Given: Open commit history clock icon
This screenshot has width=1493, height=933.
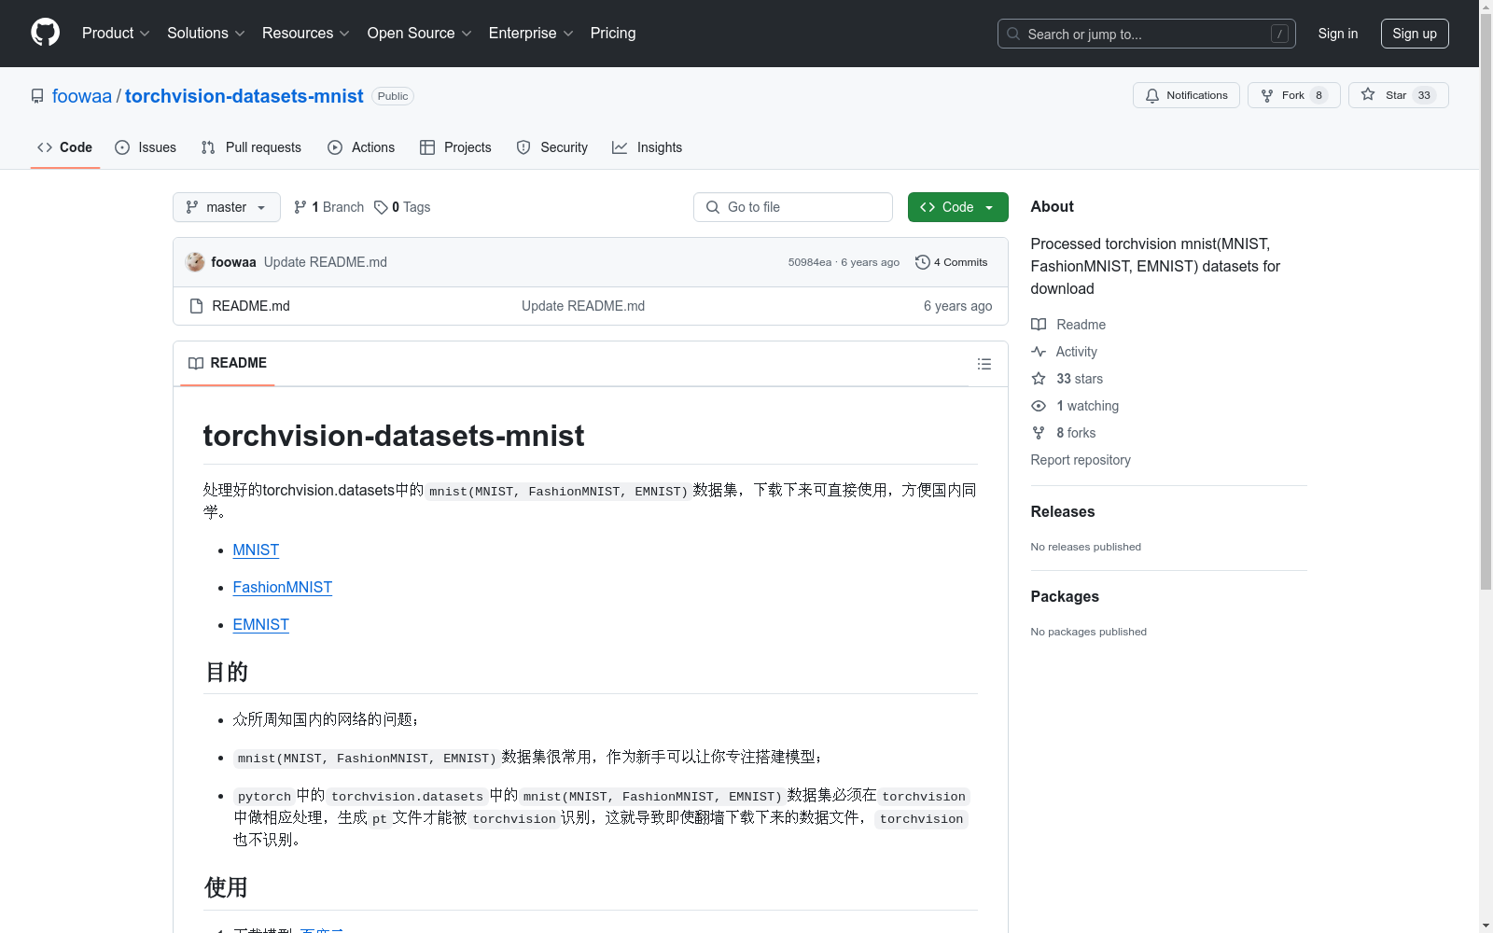Looking at the screenshot, I should tap(922, 262).
